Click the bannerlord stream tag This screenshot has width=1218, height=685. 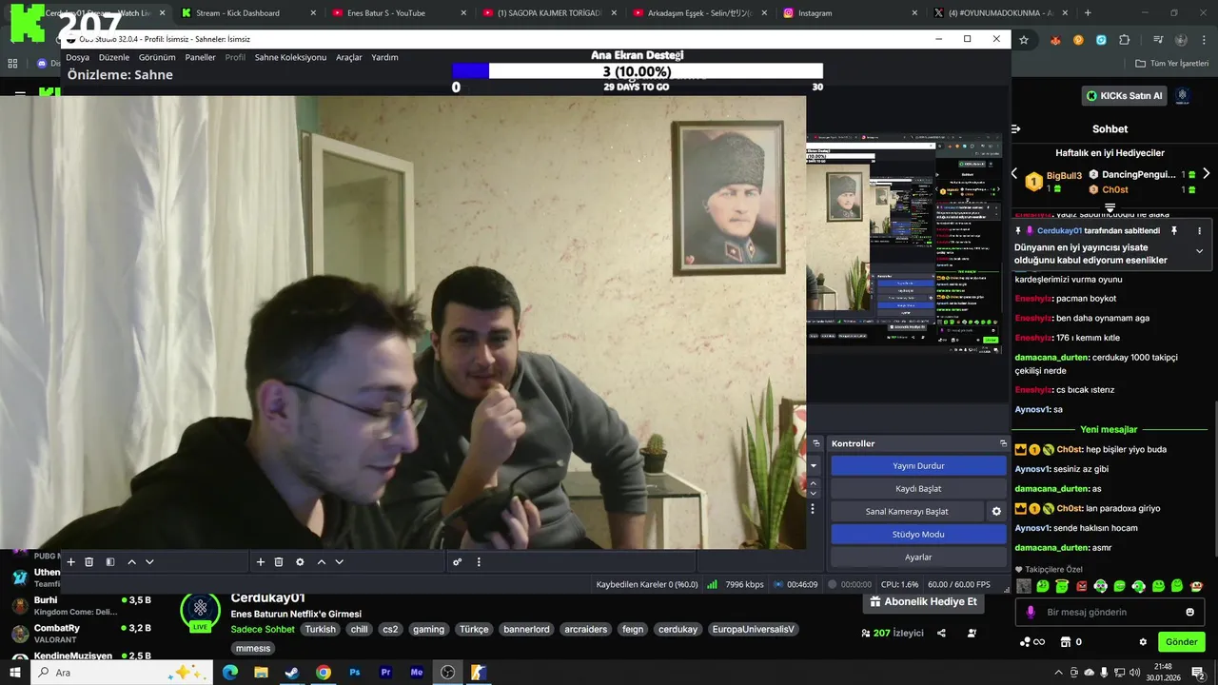tap(526, 629)
